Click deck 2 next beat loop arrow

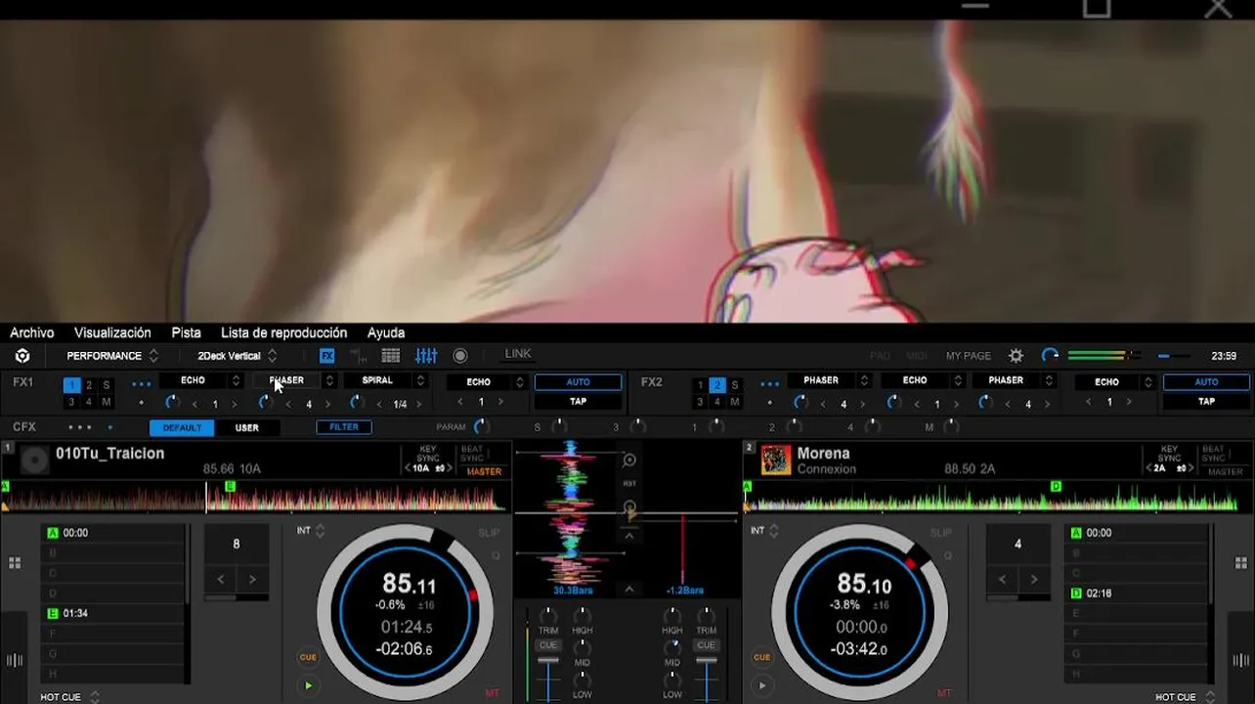coord(1034,580)
